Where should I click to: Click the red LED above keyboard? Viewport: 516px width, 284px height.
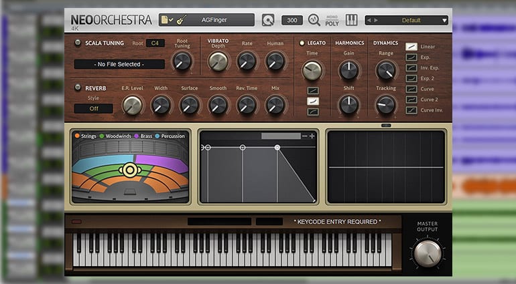(76, 222)
